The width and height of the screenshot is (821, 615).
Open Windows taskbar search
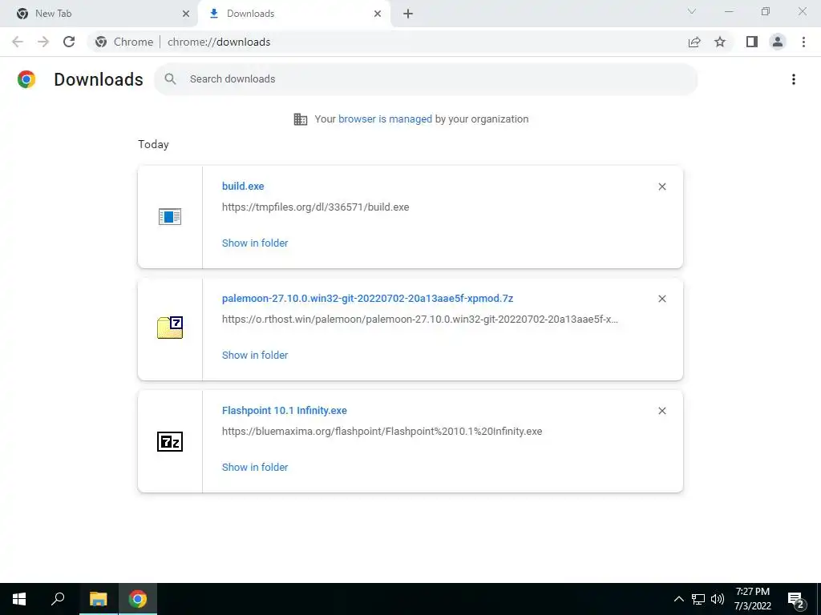click(58, 599)
